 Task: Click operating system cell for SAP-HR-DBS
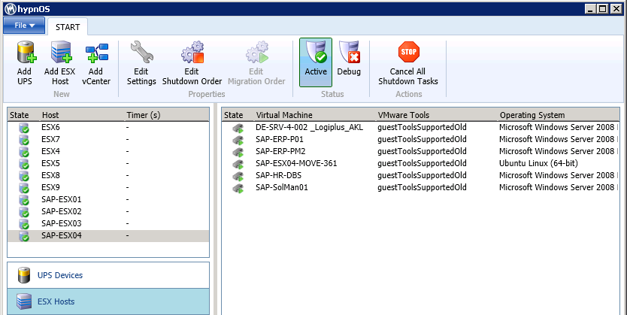pyautogui.click(x=559, y=175)
